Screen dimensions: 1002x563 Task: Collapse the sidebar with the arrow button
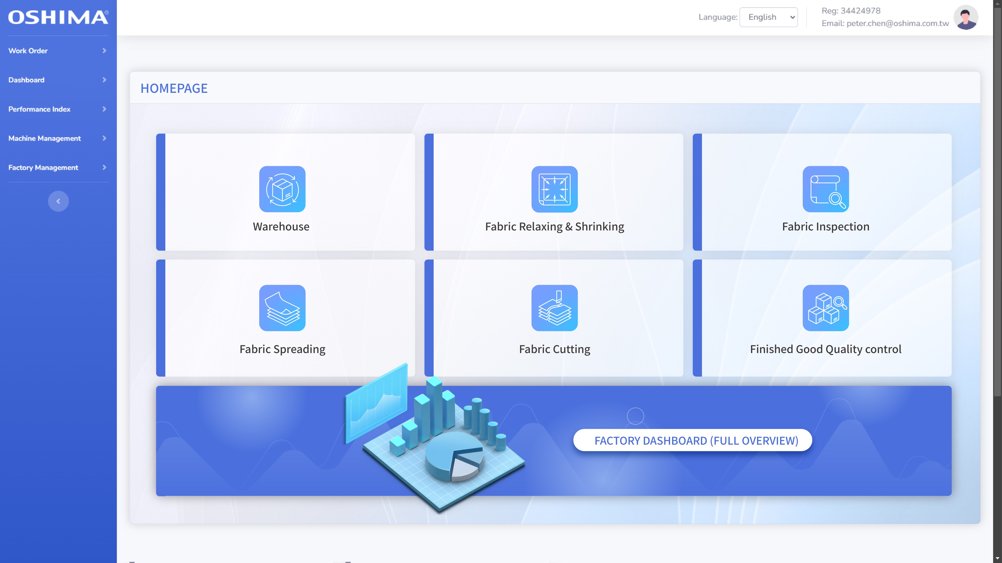tap(58, 201)
